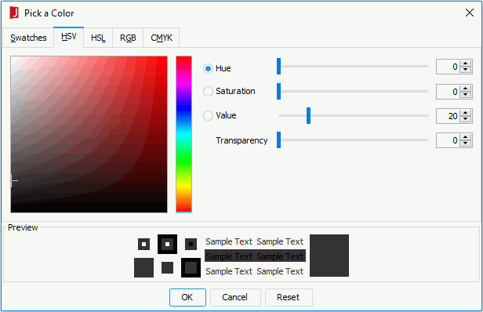Increase Value with the up spinner arrow
Image resolution: width=483 pixels, height=312 pixels.
pos(466,113)
